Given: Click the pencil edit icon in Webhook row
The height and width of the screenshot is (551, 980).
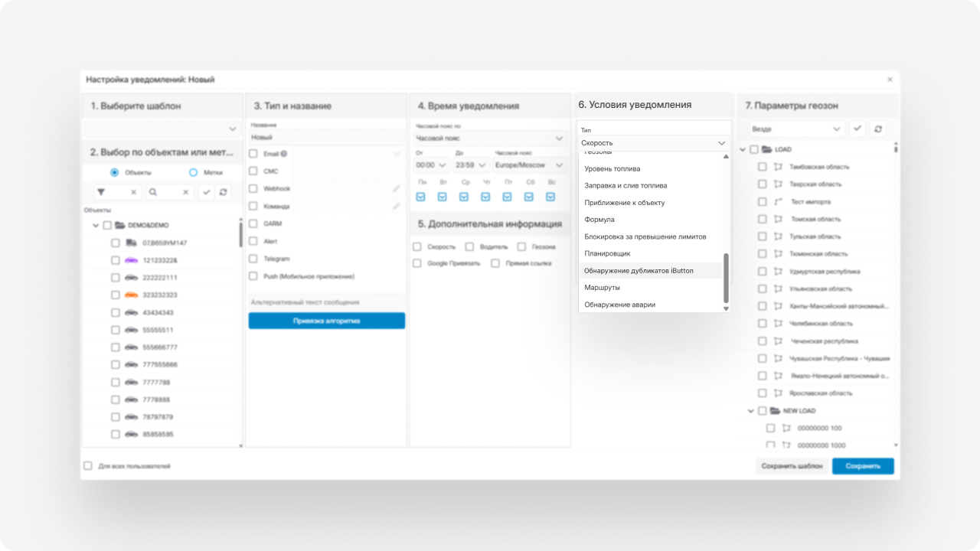Looking at the screenshot, I should [x=397, y=188].
